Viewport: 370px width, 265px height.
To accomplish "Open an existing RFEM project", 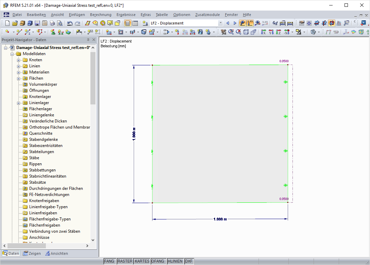I will [15, 23].
